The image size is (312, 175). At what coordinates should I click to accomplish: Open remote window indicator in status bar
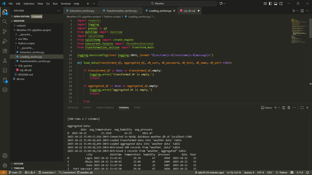3,172
